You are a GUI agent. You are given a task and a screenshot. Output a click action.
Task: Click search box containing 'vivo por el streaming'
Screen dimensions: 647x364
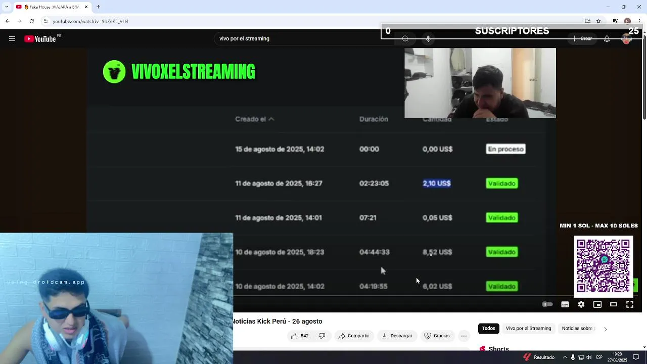[303, 38]
